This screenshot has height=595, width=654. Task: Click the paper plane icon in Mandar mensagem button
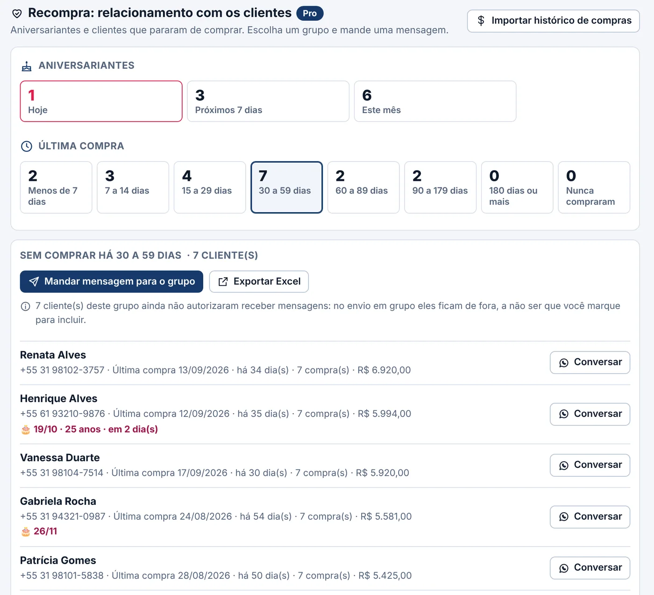(34, 281)
